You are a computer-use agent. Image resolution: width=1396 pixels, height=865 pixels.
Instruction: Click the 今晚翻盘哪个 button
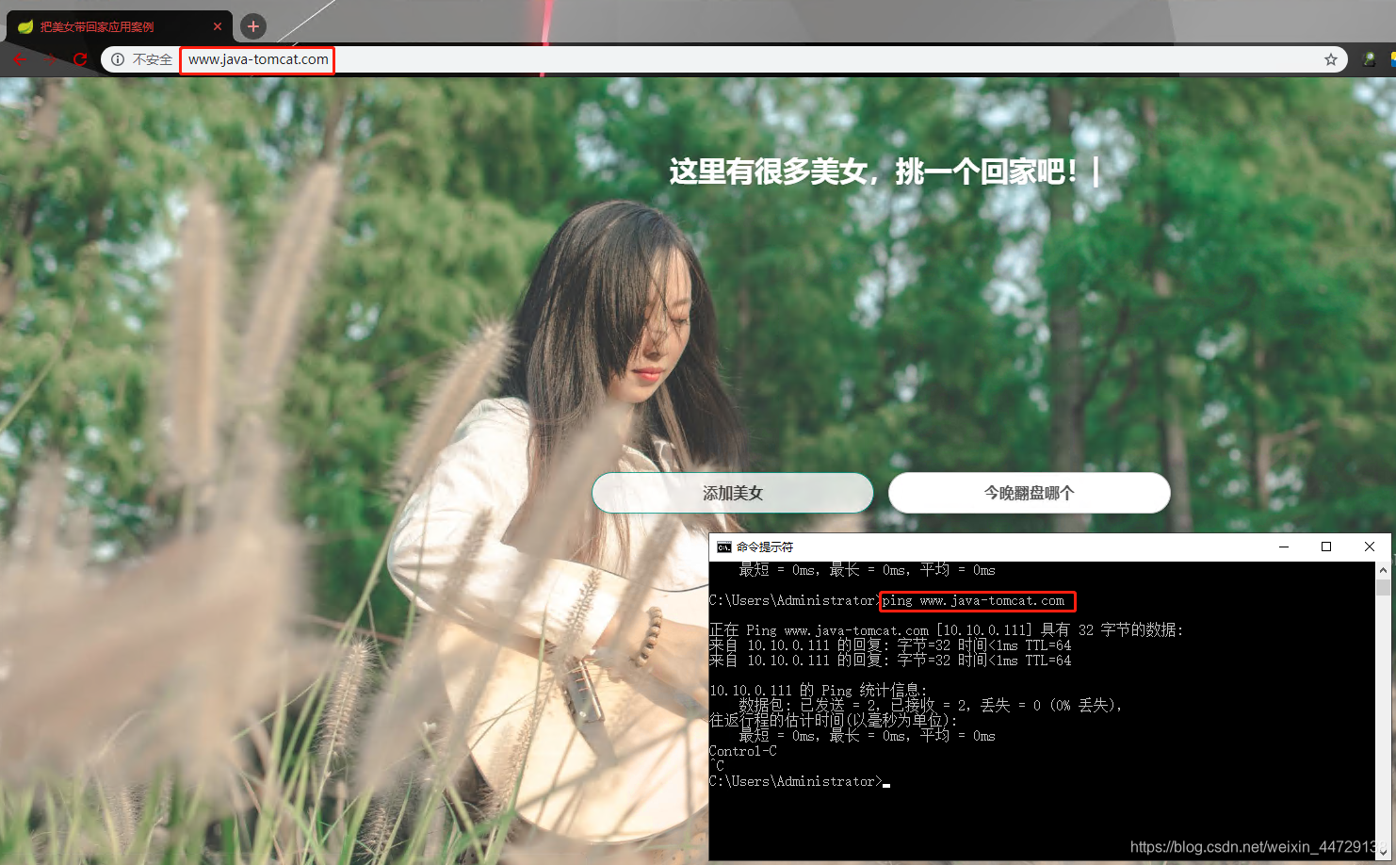[x=1030, y=493]
